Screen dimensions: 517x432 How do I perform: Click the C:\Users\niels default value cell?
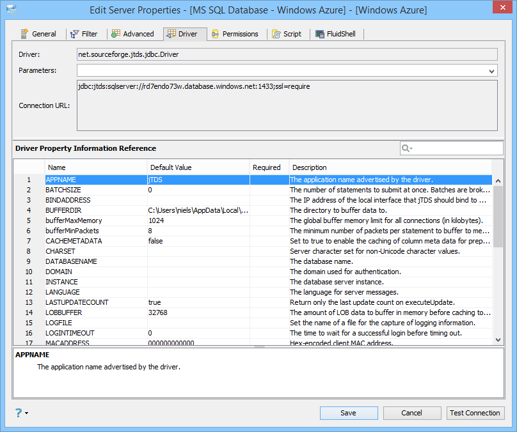click(x=198, y=210)
